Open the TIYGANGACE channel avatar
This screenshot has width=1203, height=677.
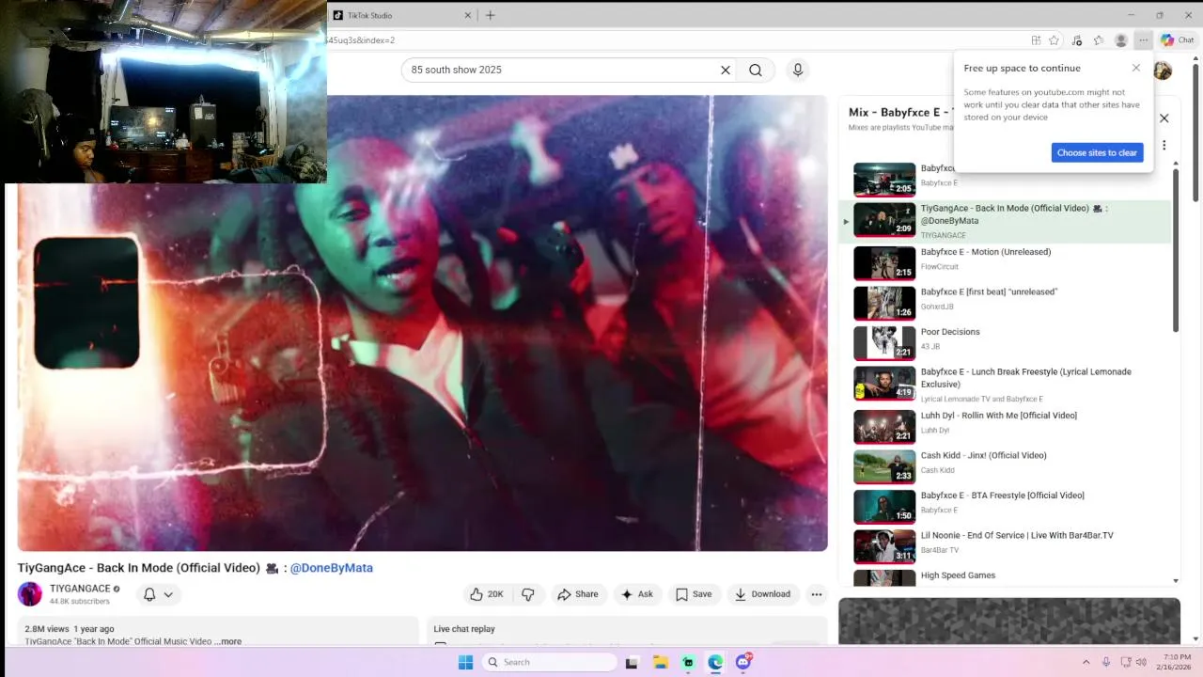tap(30, 594)
